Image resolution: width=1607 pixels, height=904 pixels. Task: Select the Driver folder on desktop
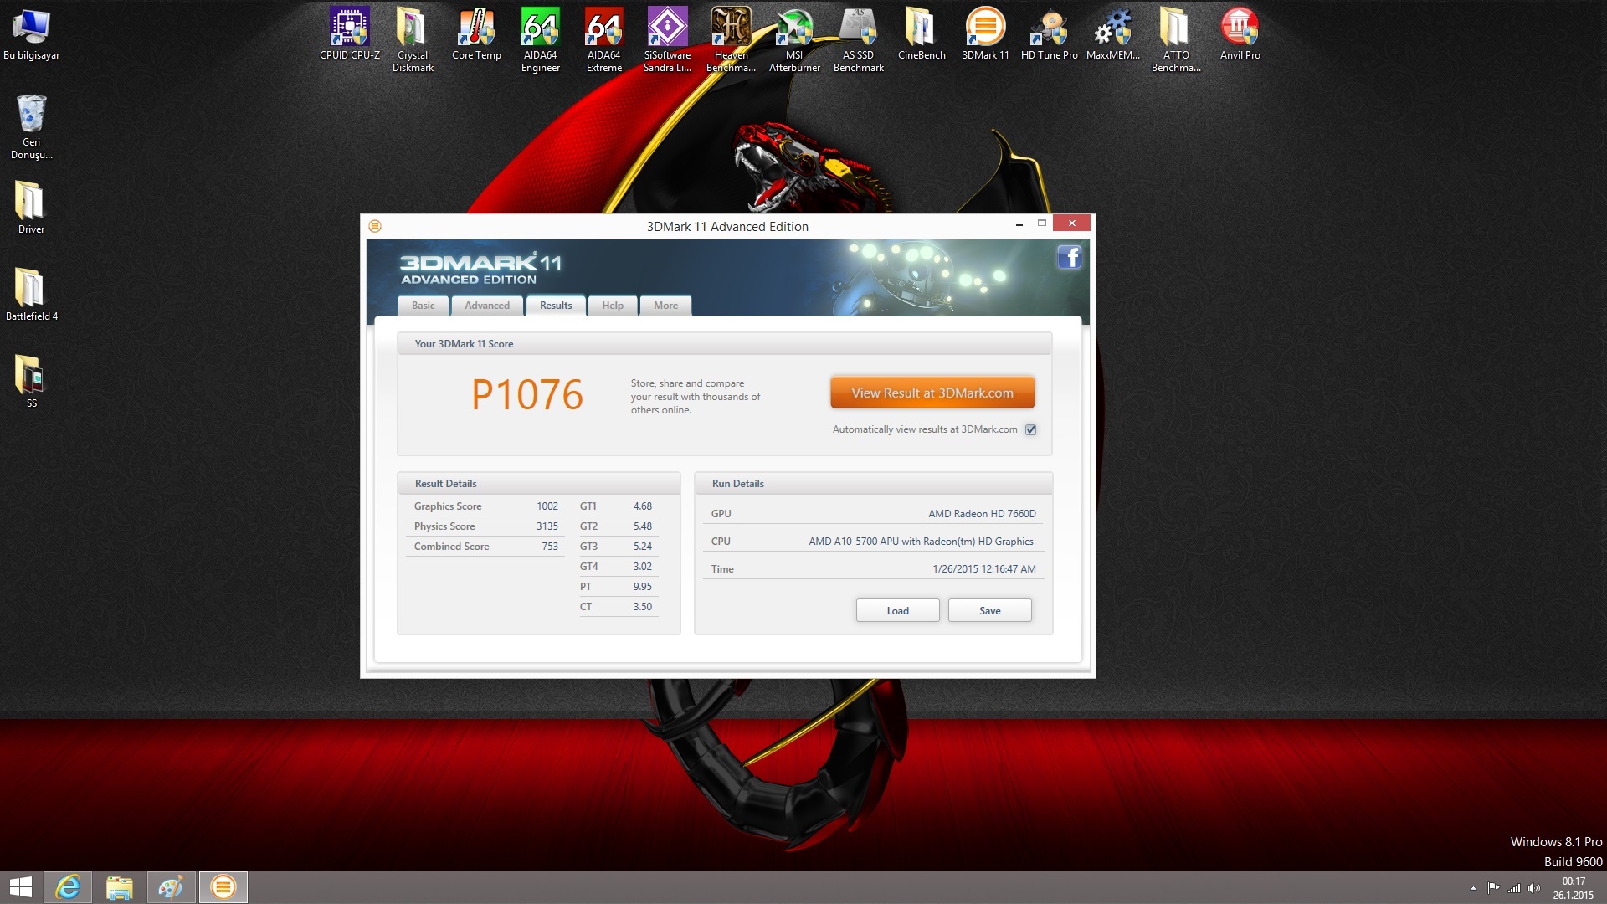pos(31,207)
